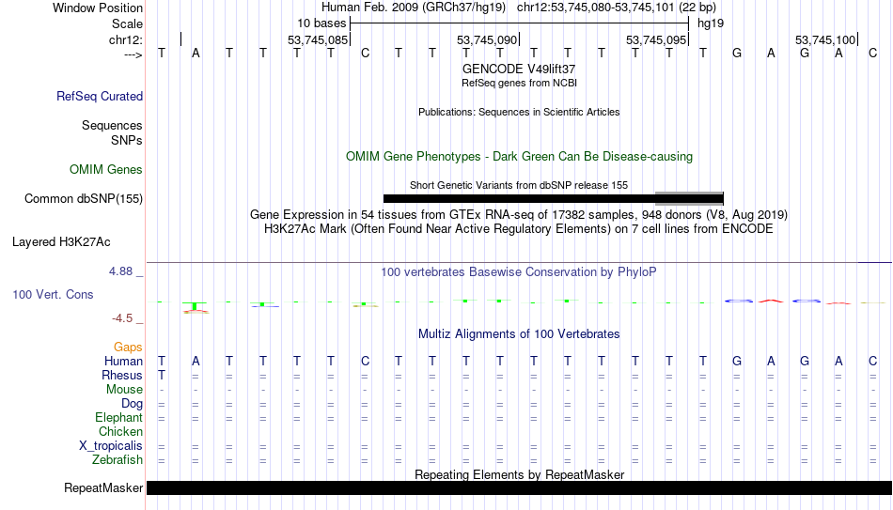Click the -4.5 conservation scale value
Image resolution: width=893 pixels, height=510 pixels.
coord(122,318)
